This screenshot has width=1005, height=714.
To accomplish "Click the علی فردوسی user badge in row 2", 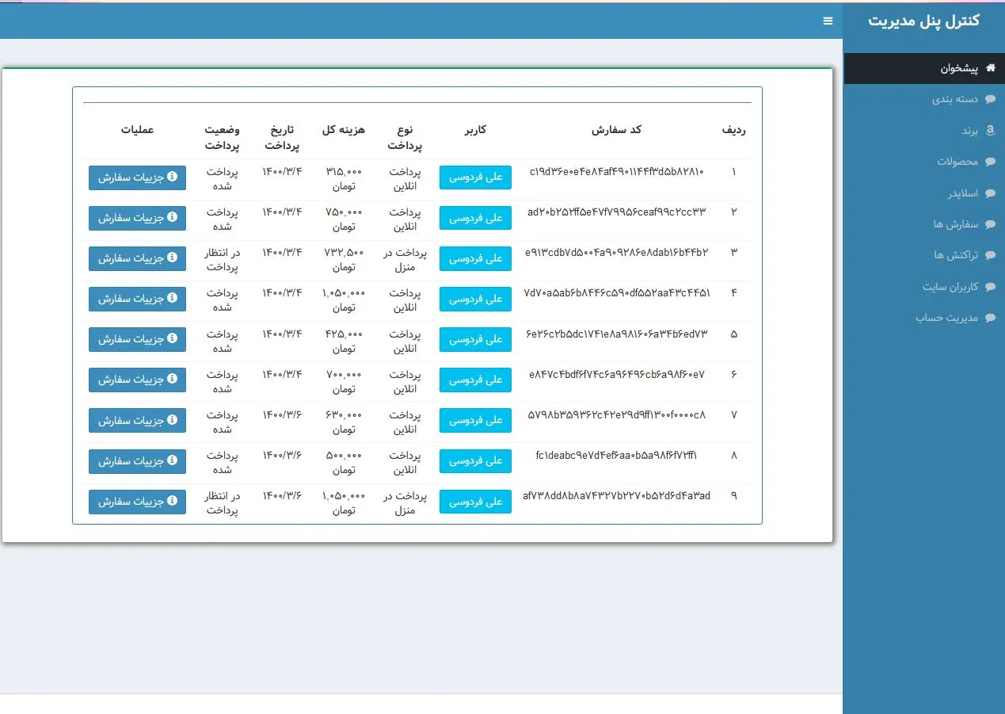I will (476, 218).
